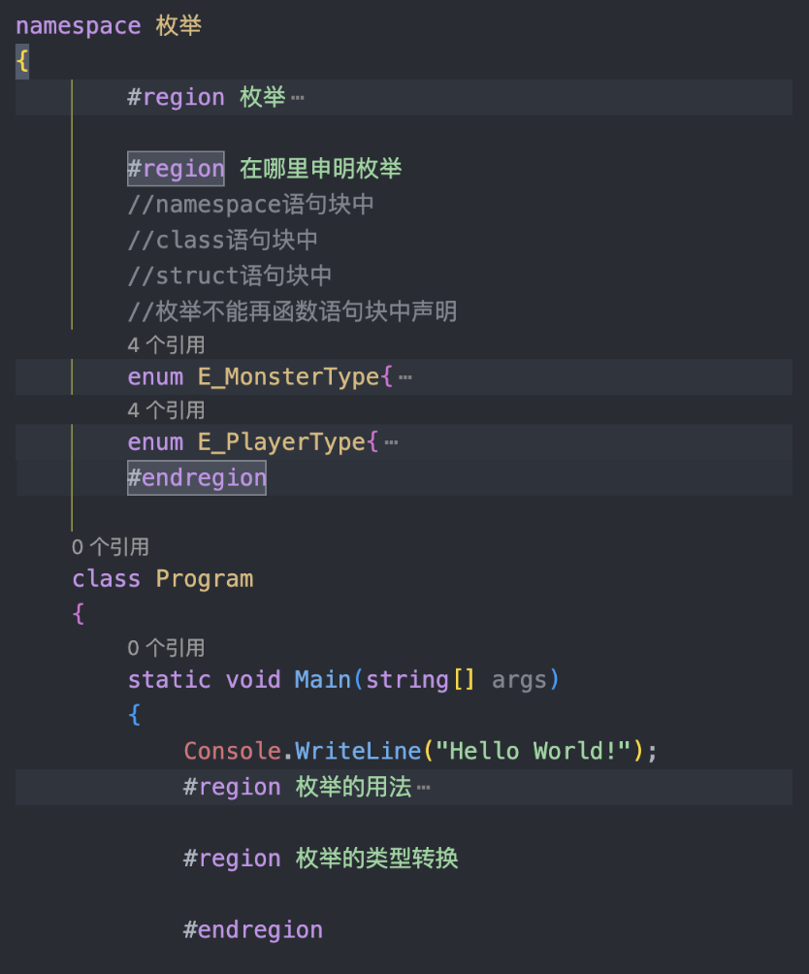
Task: Click the highlighted #endregion directive
Action: coord(197,477)
